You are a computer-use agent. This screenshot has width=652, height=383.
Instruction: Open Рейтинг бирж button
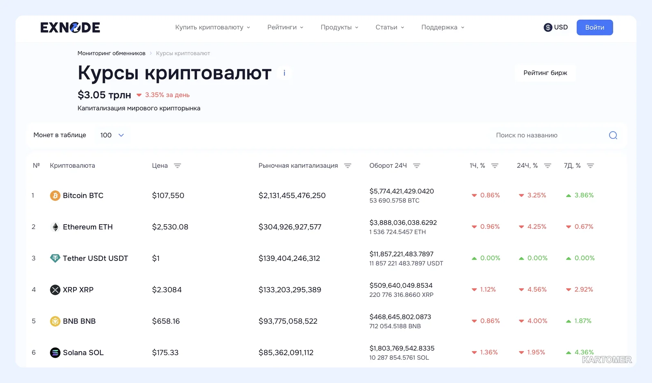coord(545,73)
